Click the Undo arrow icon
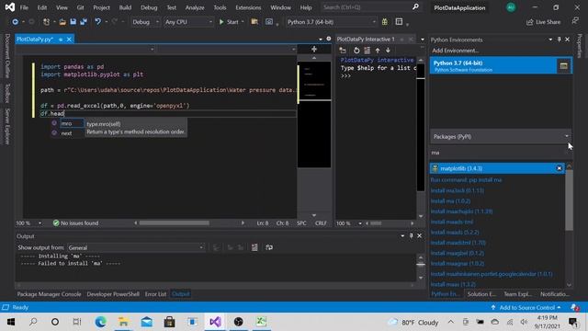This screenshot has width=588, height=331. click(98, 22)
